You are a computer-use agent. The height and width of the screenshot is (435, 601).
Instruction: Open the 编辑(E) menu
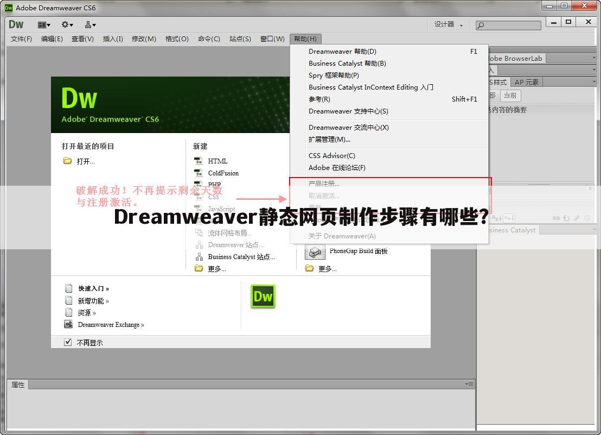(52, 39)
